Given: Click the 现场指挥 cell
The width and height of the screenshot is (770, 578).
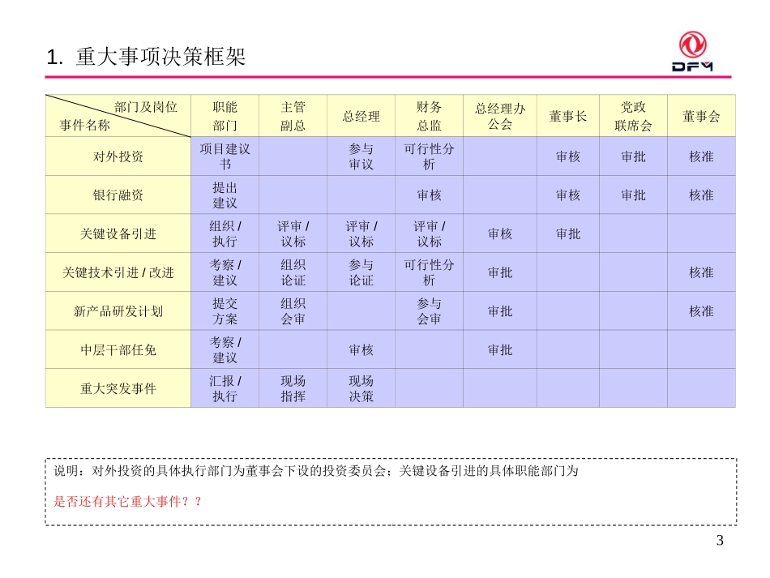Looking at the screenshot, I should coord(293,388).
